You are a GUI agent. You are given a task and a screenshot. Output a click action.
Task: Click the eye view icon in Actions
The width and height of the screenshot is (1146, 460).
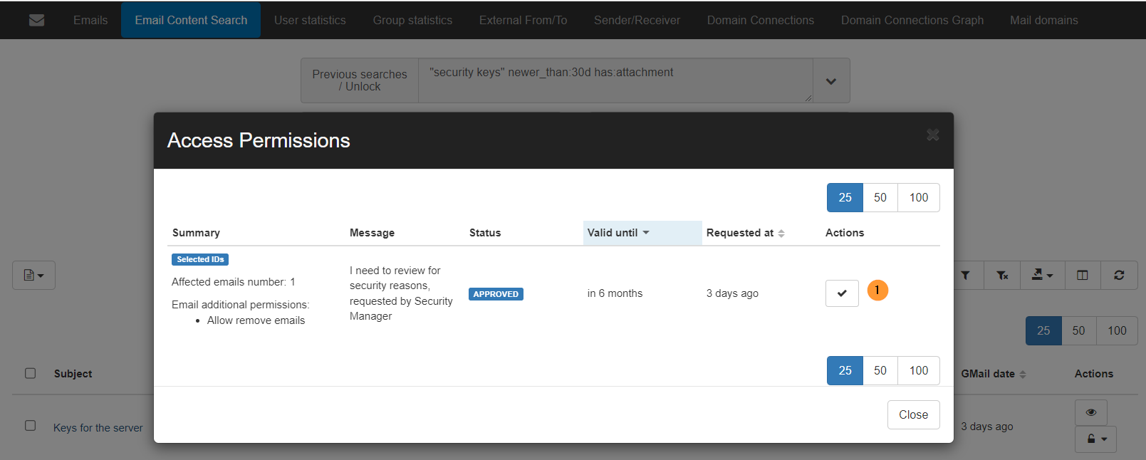1091,412
